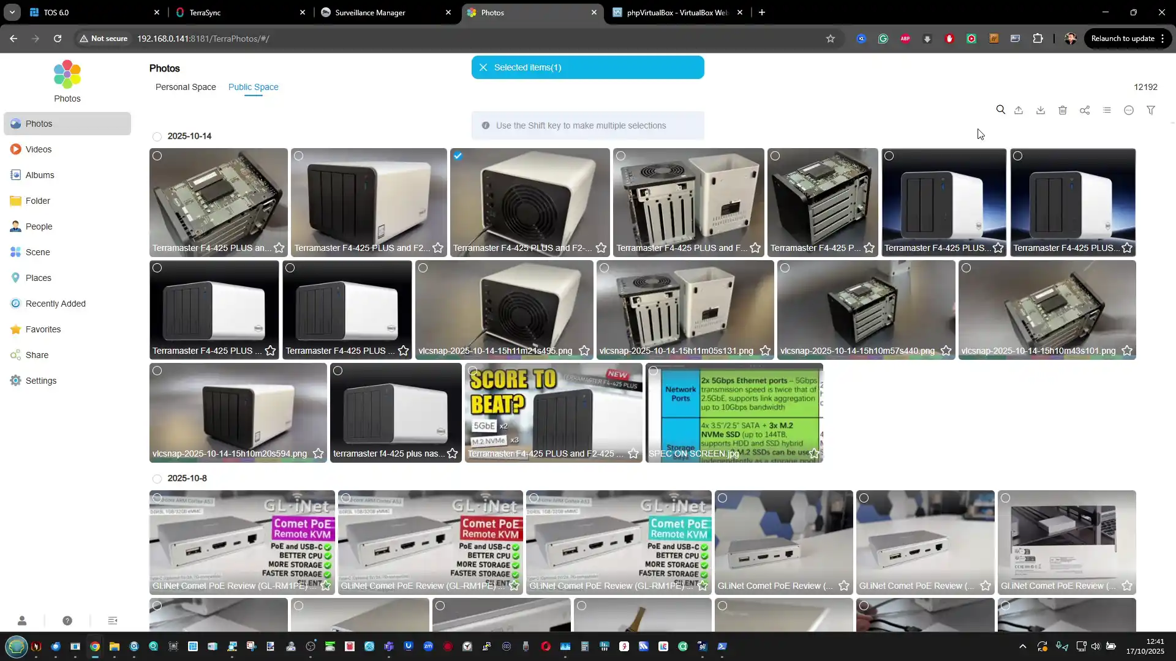Click Relaunch to update button

1123,39
